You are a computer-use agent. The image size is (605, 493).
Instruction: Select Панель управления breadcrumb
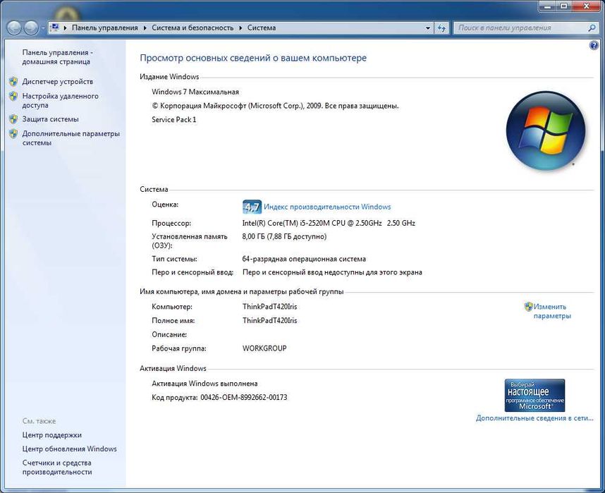pos(104,28)
